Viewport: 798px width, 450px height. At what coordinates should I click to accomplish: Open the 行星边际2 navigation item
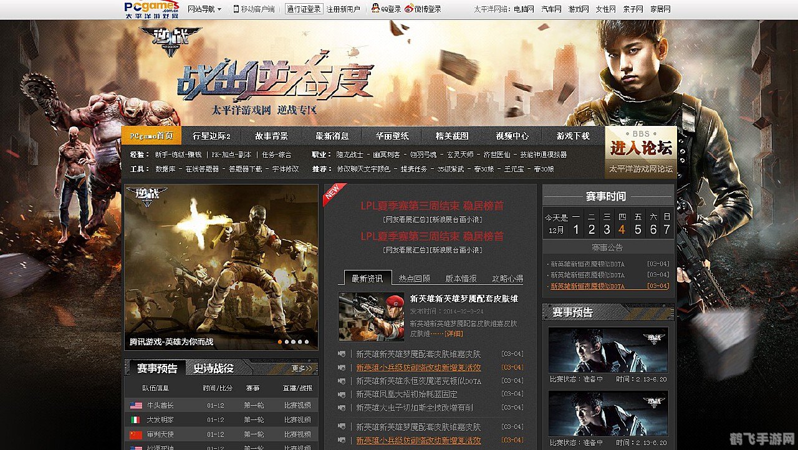(212, 136)
